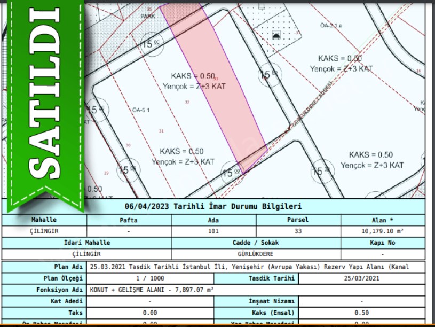Click the ÖA-5.1 zone label
This screenshot has height=327, width=435.
141,111
